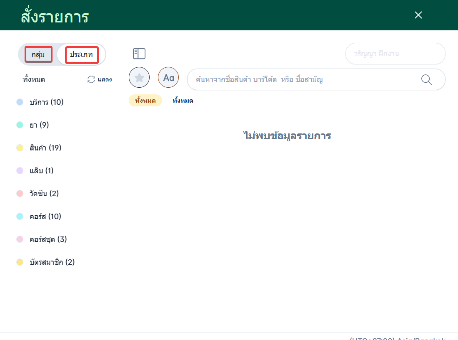
Task: Click the star favorites filter icon
Action: click(139, 77)
